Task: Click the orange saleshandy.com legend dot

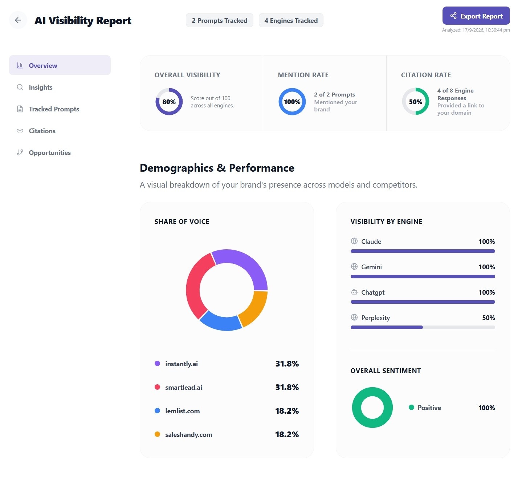Action: 157,434
